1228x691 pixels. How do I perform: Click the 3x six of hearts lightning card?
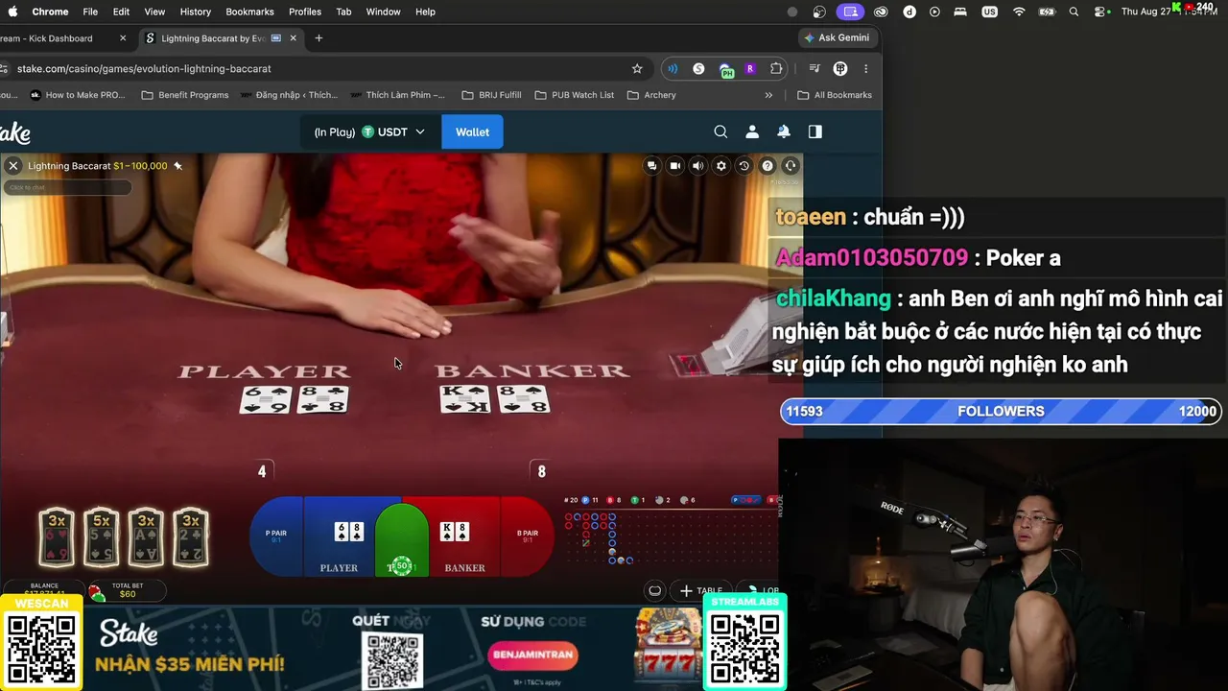[57, 537]
